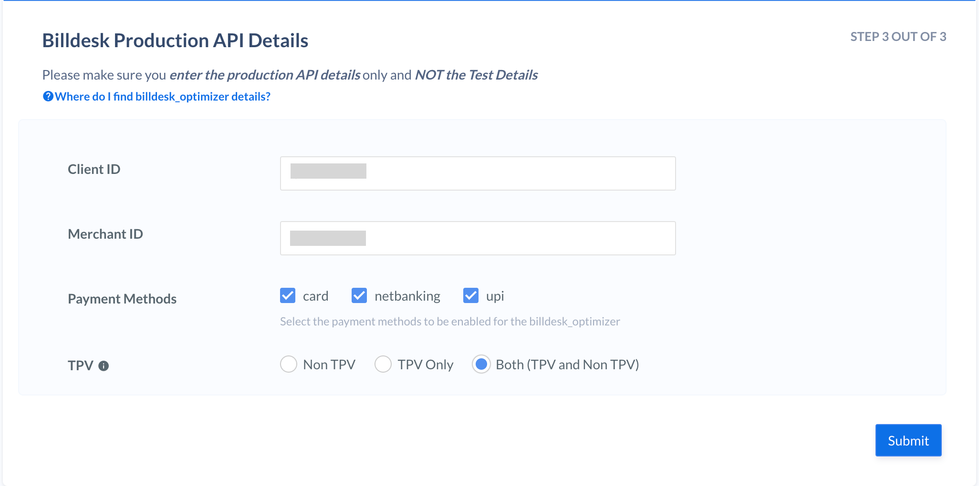Click the netbanking label text
The width and height of the screenshot is (979, 486).
pos(407,295)
